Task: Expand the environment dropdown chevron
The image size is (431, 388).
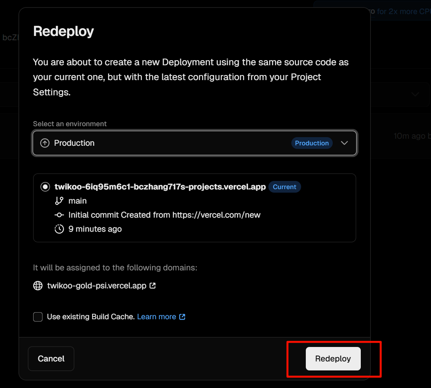Action: click(x=344, y=143)
